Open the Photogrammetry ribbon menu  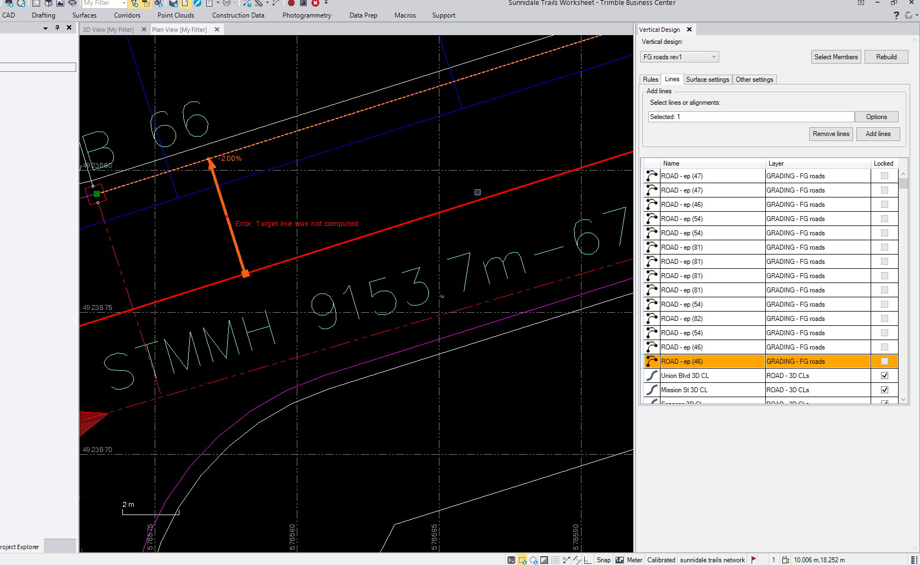pyautogui.click(x=306, y=15)
